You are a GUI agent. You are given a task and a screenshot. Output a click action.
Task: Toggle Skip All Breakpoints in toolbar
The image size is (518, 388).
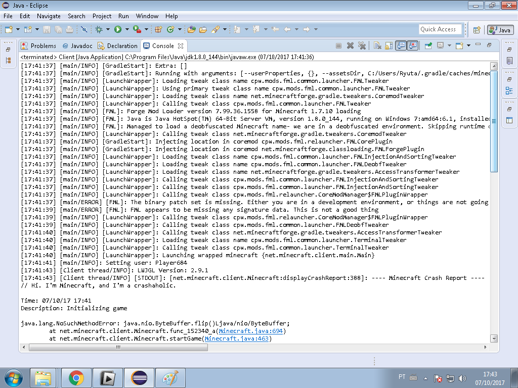pos(84,29)
